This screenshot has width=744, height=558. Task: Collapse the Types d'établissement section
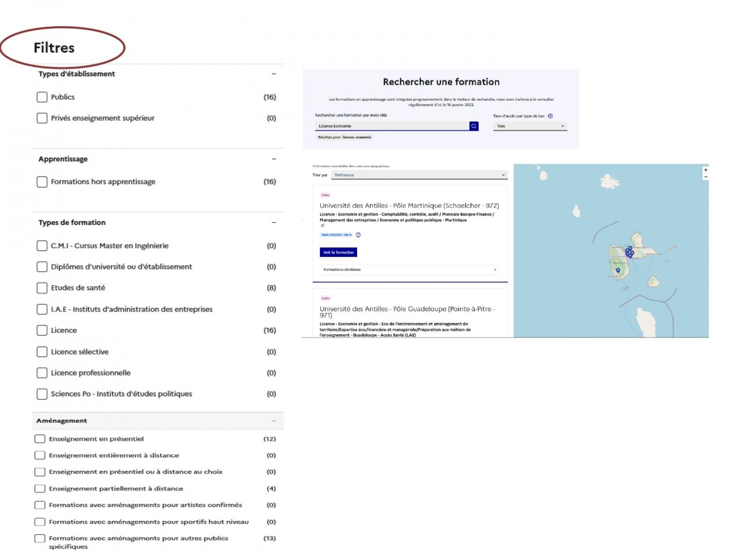(x=274, y=74)
